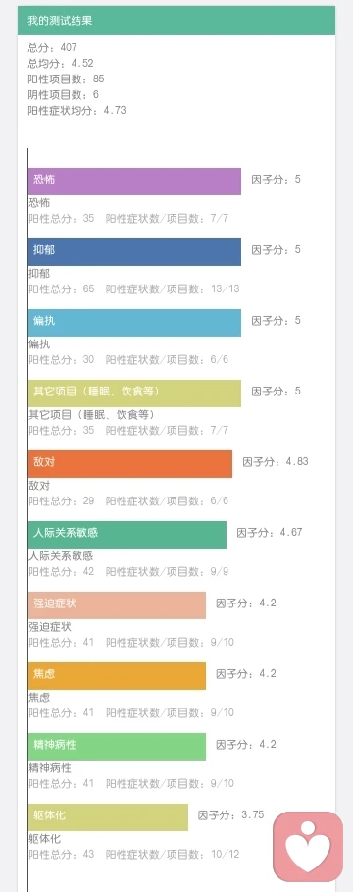Tap the pink heart app icon
Viewport: 353px width, 892px height.
(308, 847)
